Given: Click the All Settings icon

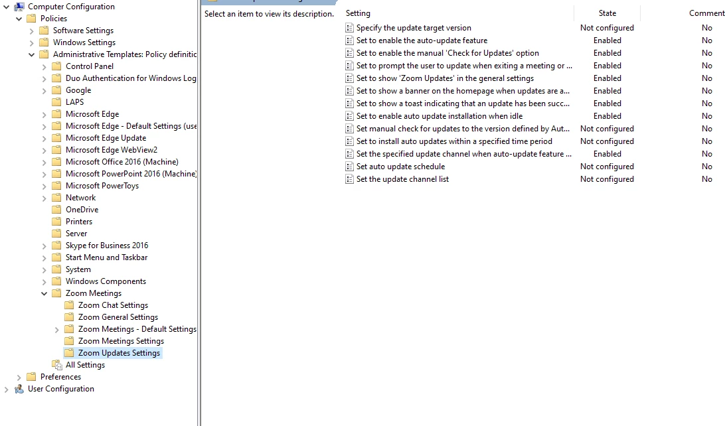Looking at the screenshot, I should pyautogui.click(x=57, y=365).
